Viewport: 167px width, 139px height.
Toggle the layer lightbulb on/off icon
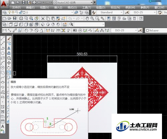[10, 12]
